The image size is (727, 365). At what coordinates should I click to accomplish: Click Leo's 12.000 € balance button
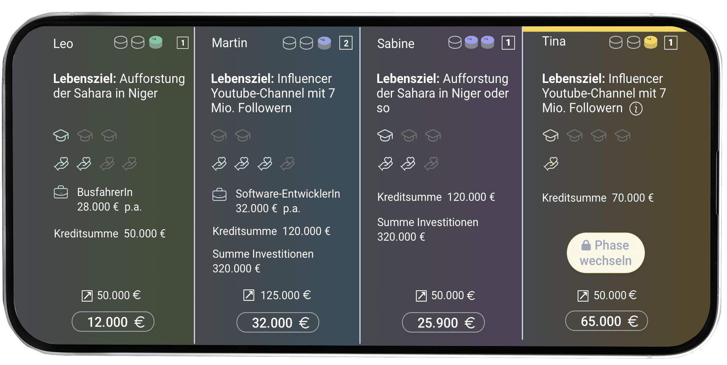(113, 321)
